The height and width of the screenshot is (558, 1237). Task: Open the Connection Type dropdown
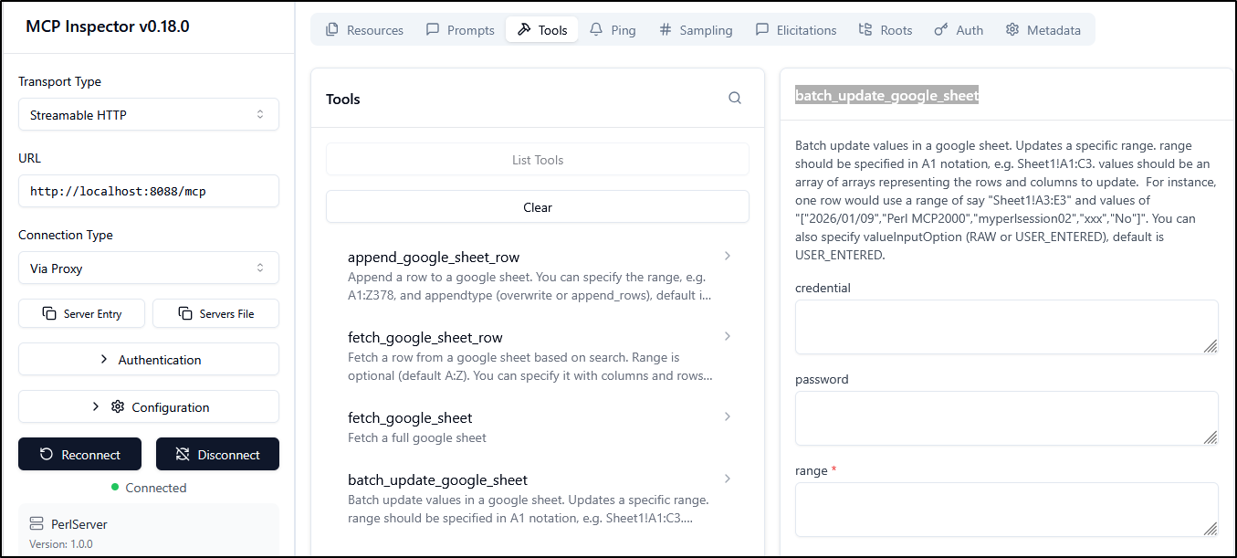click(x=149, y=268)
